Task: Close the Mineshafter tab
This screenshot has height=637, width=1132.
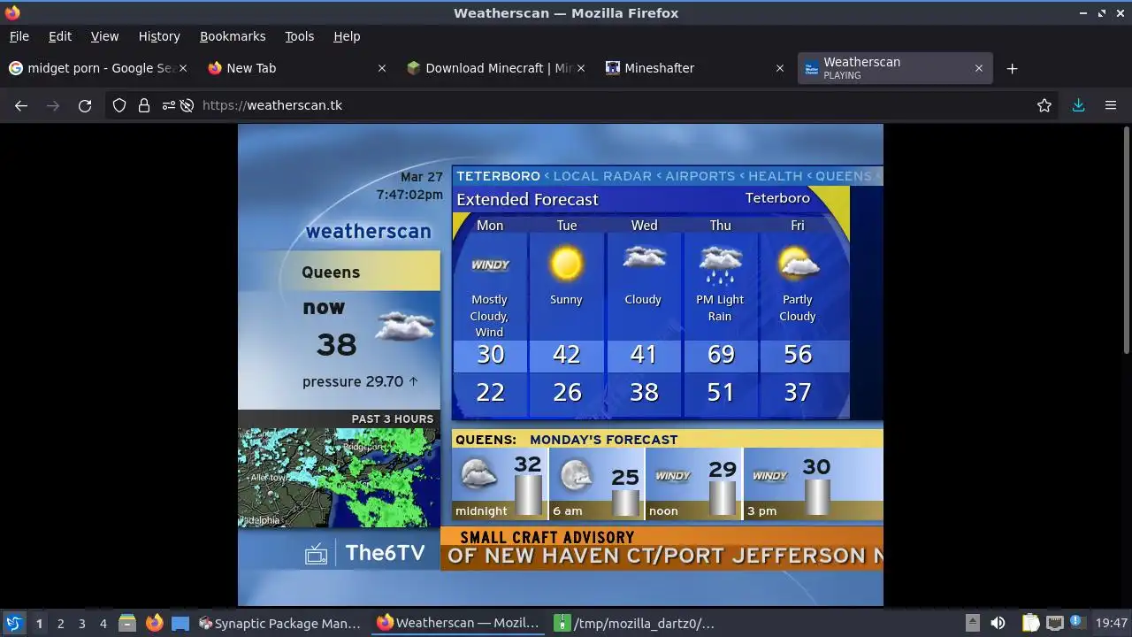Action: tap(780, 68)
